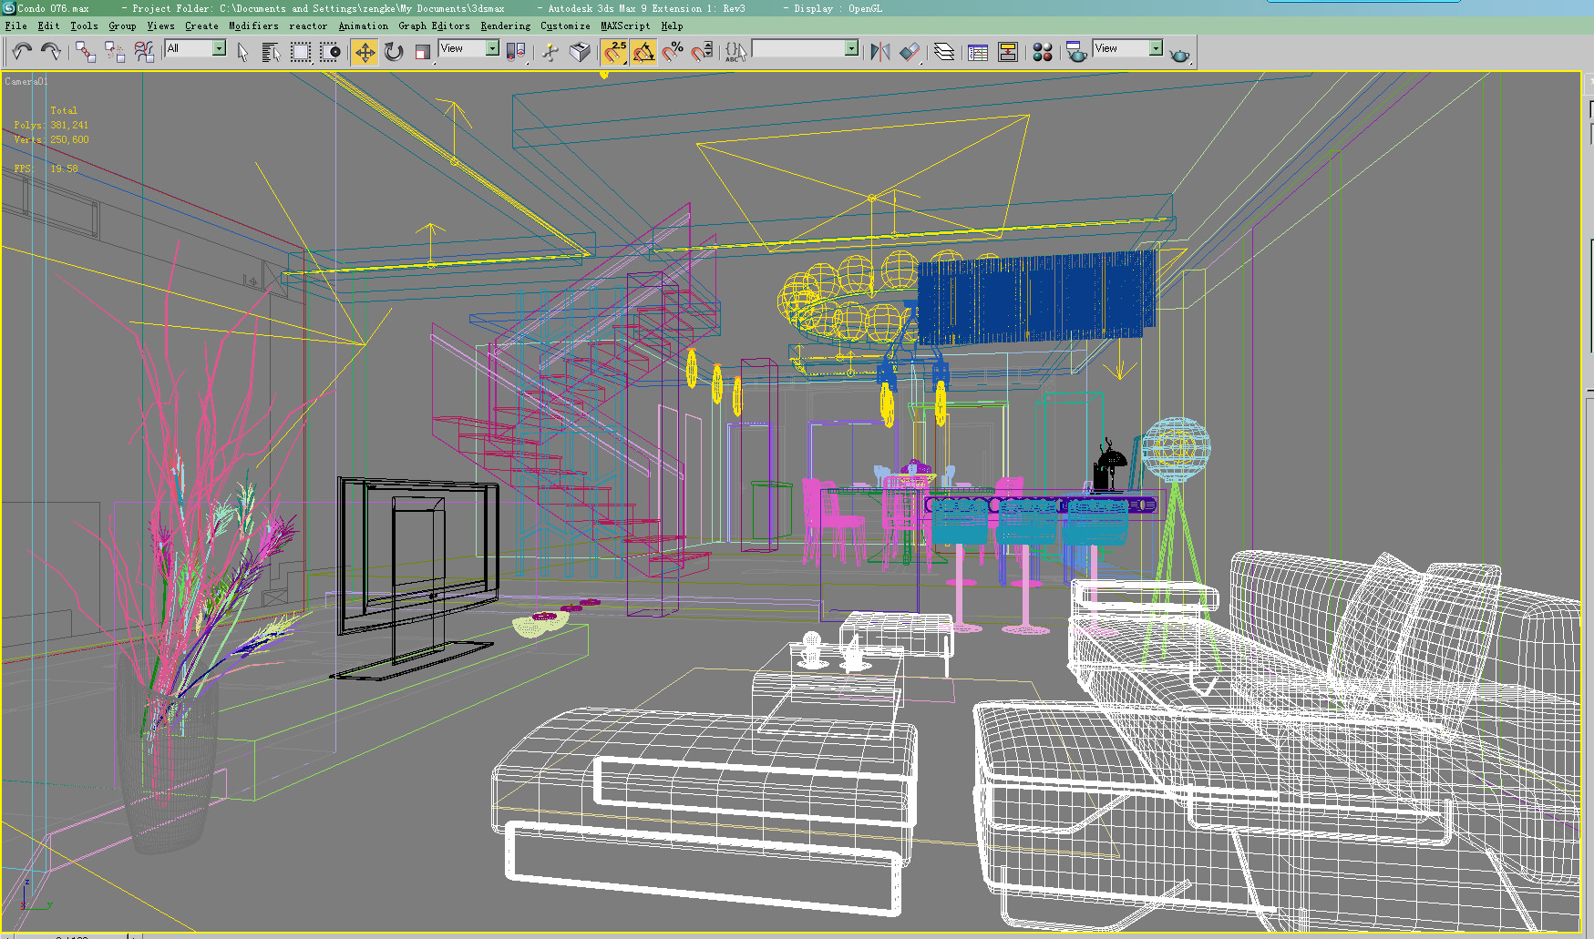Click the Quick Render teapot icon
Image resolution: width=1594 pixels, height=939 pixels.
[x=1180, y=54]
